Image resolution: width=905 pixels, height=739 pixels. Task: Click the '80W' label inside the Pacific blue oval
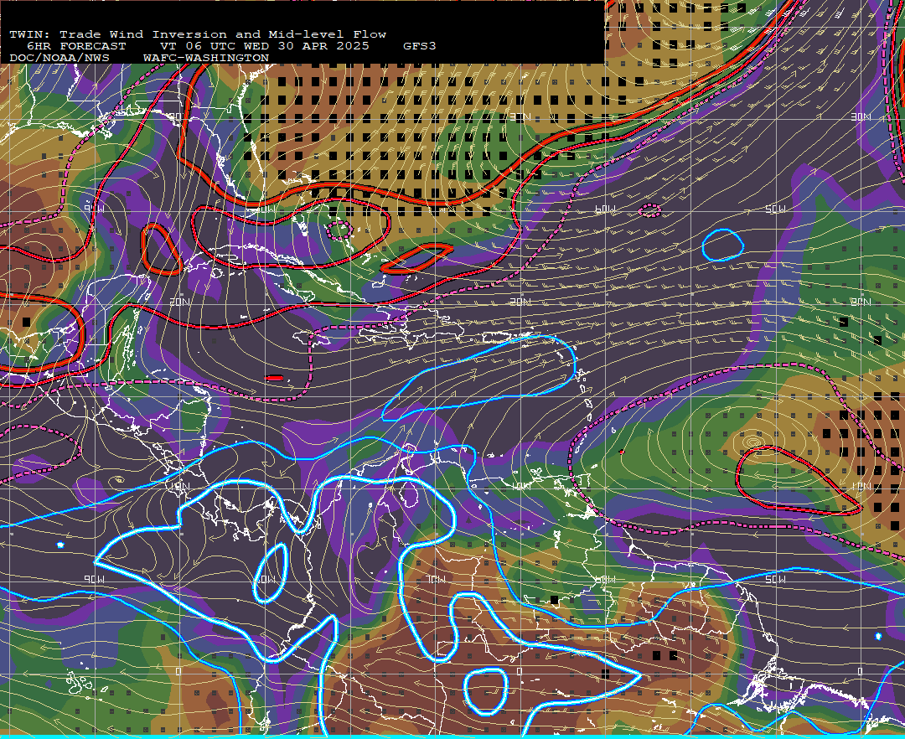pyautogui.click(x=266, y=579)
